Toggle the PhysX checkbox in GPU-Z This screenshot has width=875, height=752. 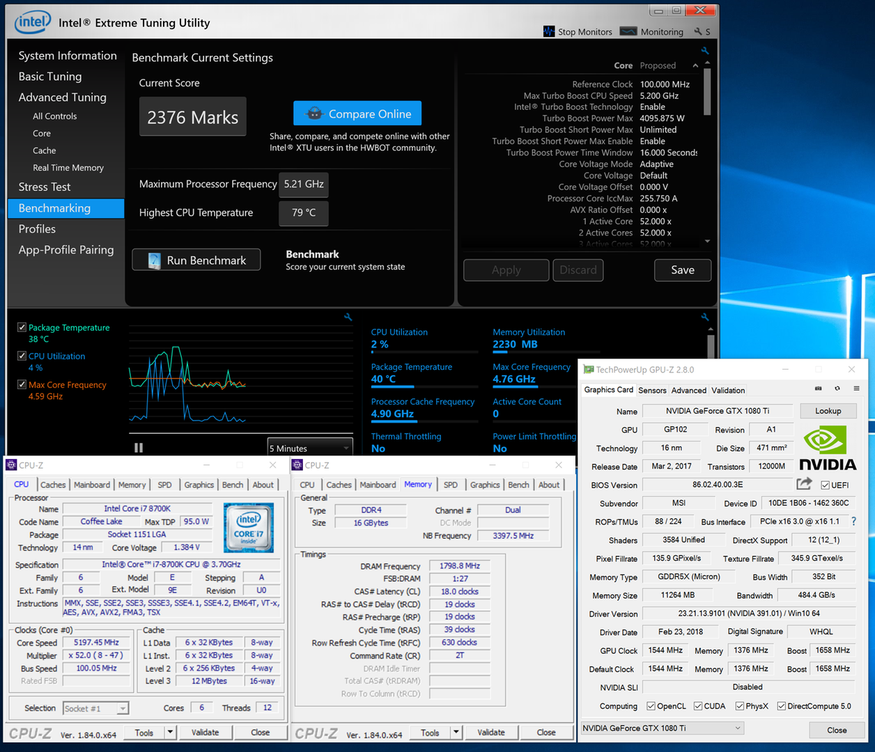(739, 706)
